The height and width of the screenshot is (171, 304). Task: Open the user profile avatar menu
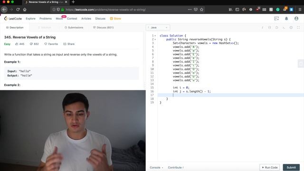(x=296, y=19)
